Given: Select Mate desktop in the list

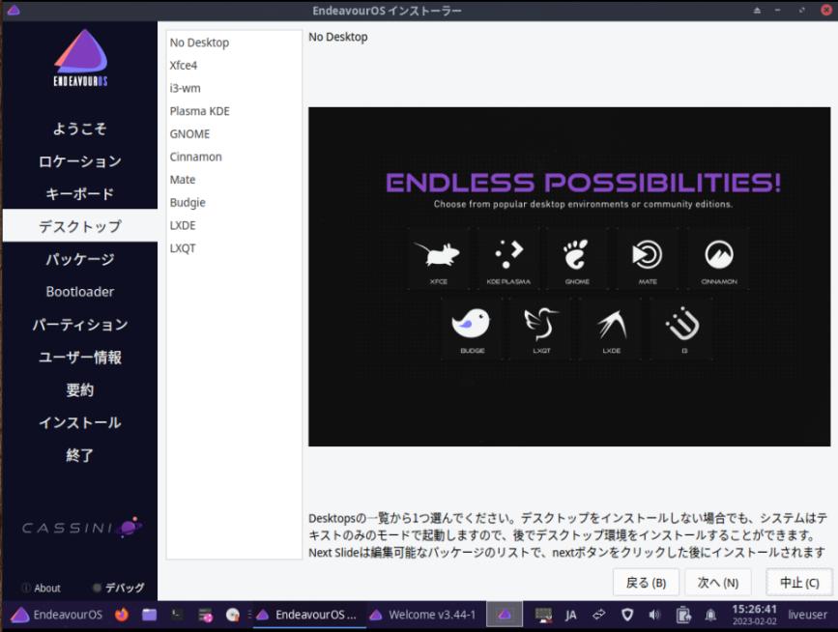Looking at the screenshot, I should 234,180.
